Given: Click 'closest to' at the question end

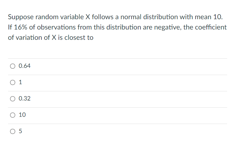Looking at the screenshot, I should coord(79,38).
